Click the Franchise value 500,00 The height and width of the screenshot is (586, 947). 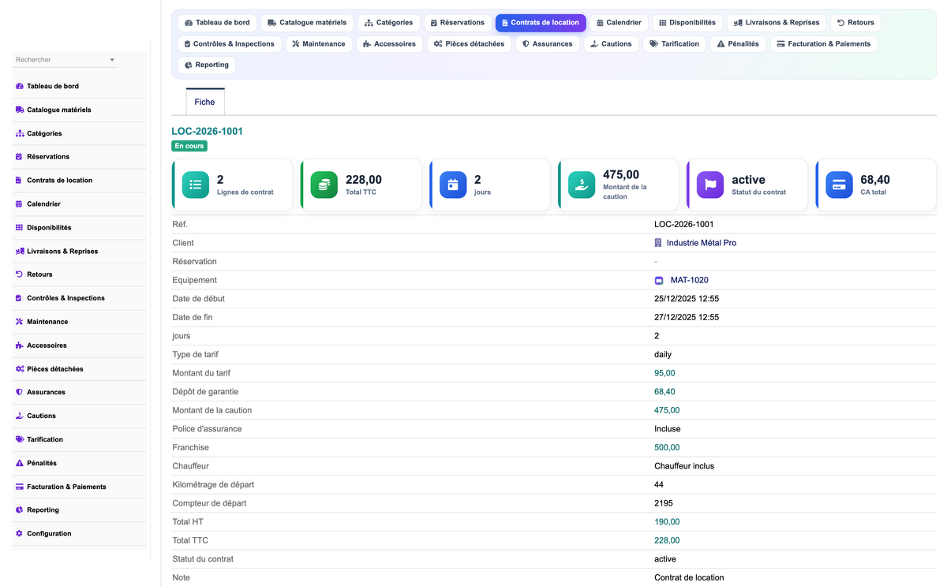[x=667, y=447]
